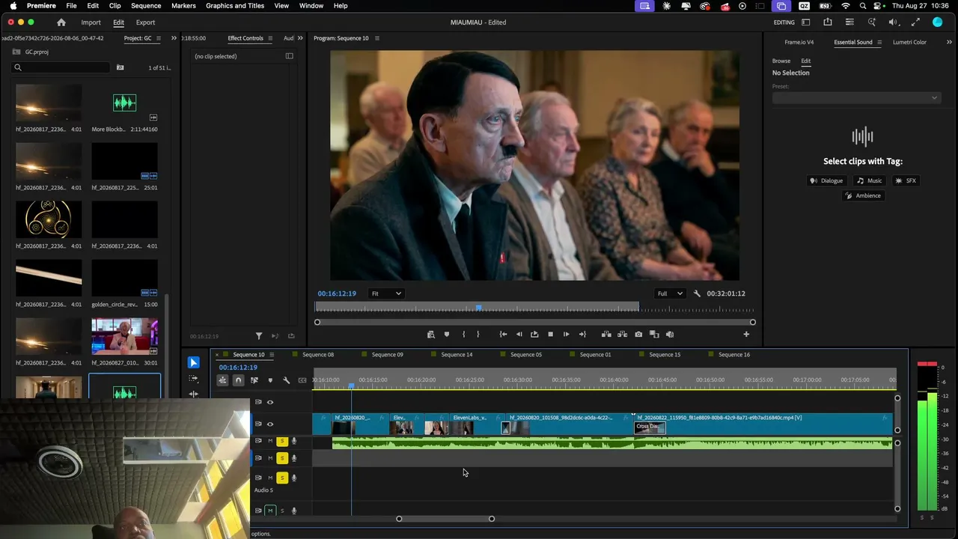Filter Effect Controls properties with funnel icon
Viewport: 958px width, 539px height.
[259, 336]
